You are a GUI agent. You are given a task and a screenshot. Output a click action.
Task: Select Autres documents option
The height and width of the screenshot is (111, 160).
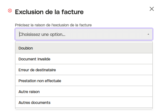tap(84, 103)
